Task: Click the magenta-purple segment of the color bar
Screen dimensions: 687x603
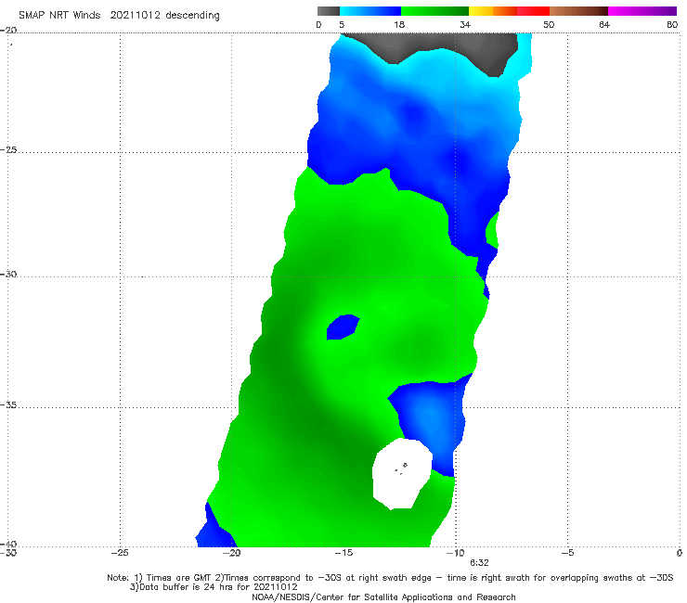Action: pyautogui.click(x=642, y=11)
